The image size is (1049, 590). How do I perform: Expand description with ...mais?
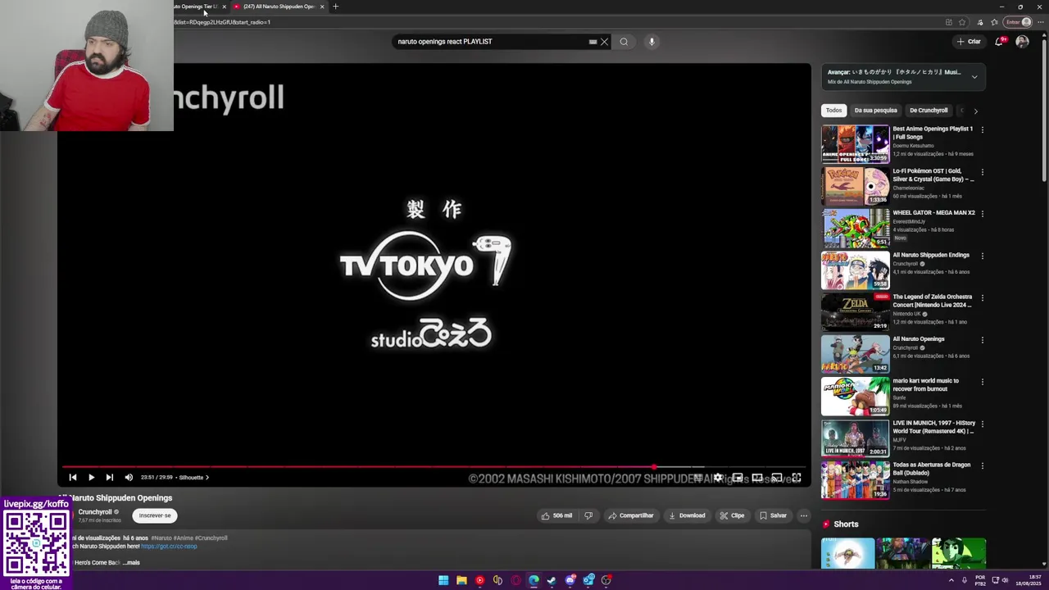pyautogui.click(x=131, y=563)
